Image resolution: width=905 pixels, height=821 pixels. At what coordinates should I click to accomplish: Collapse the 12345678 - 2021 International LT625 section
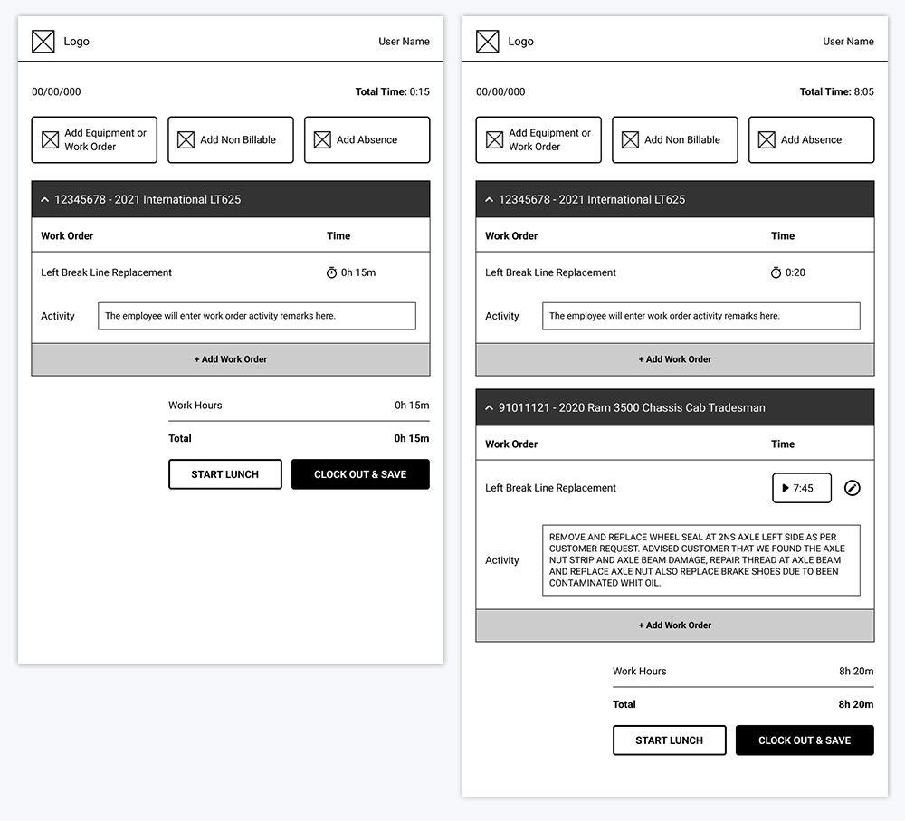click(44, 198)
